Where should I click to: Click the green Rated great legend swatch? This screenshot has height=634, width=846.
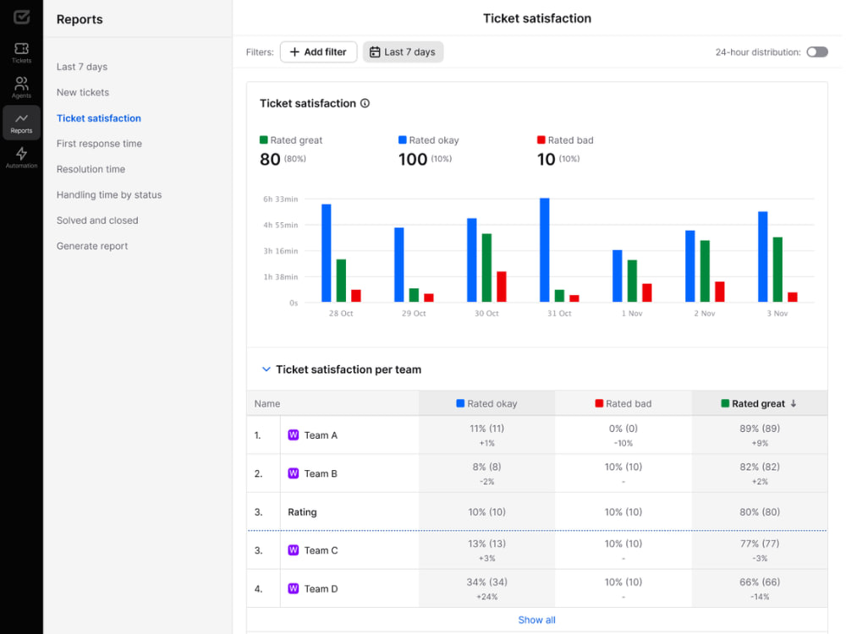(264, 139)
